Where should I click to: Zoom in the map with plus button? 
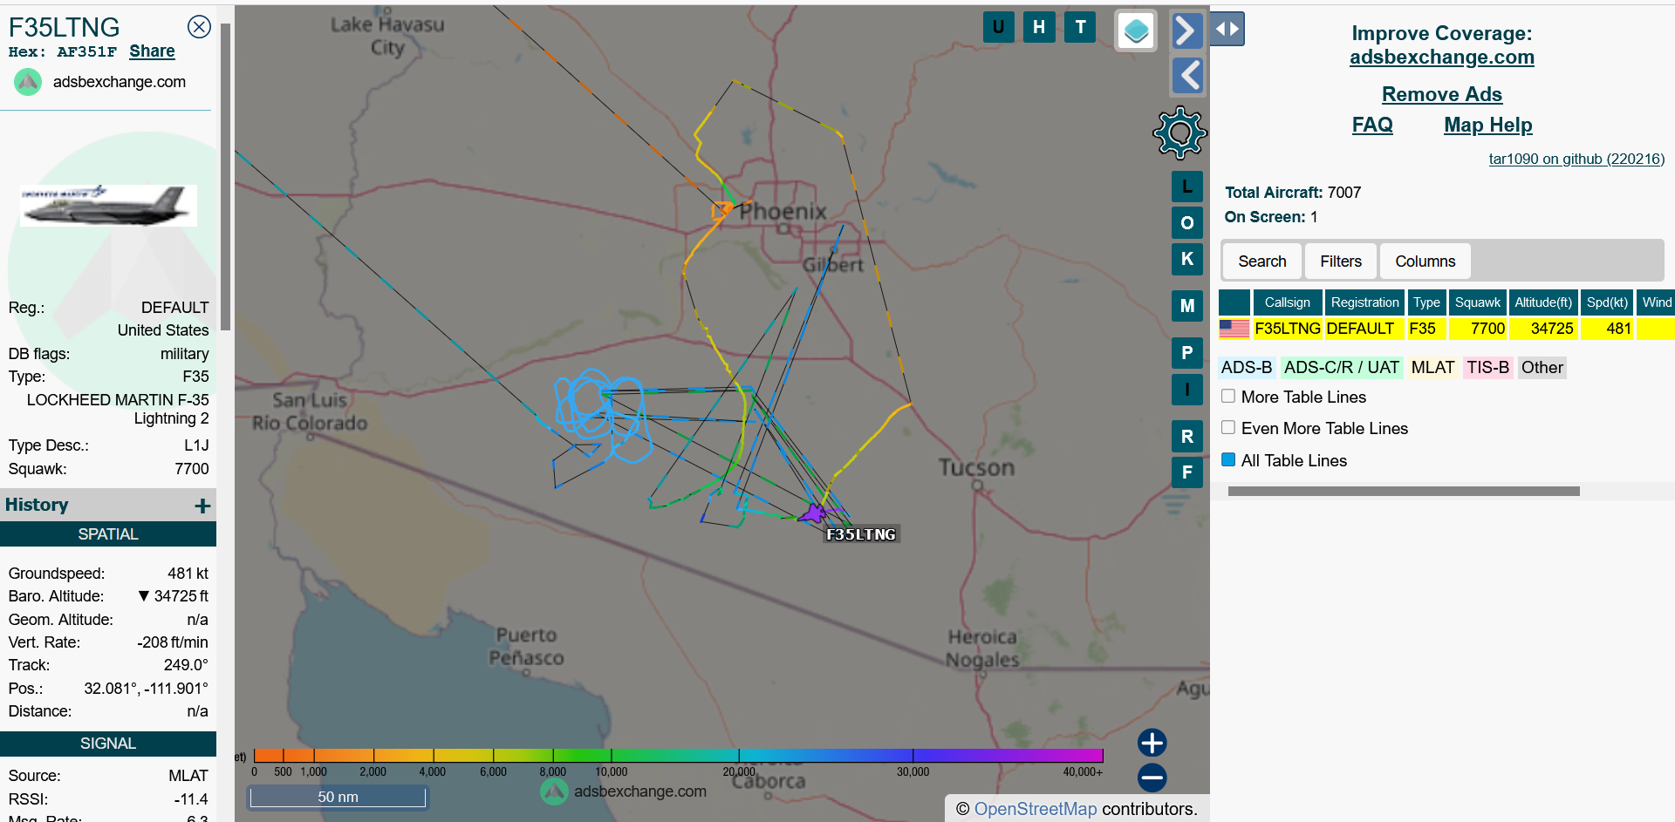(x=1152, y=743)
